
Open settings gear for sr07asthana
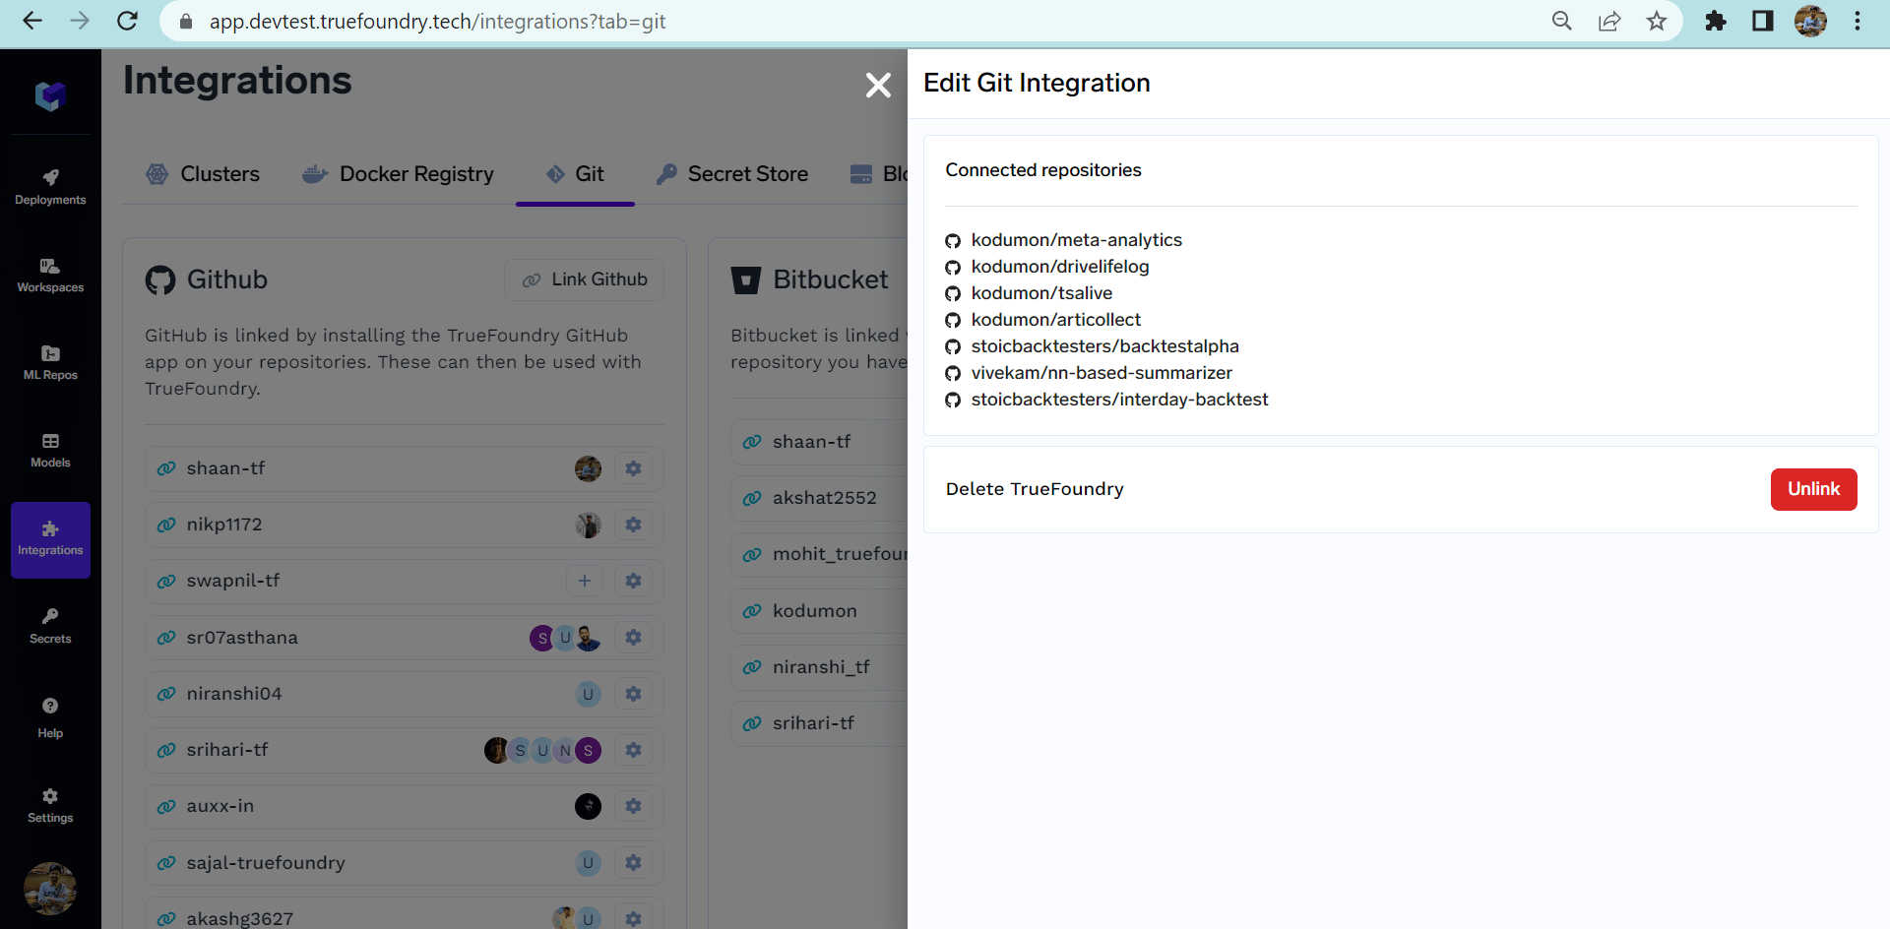coord(633,638)
